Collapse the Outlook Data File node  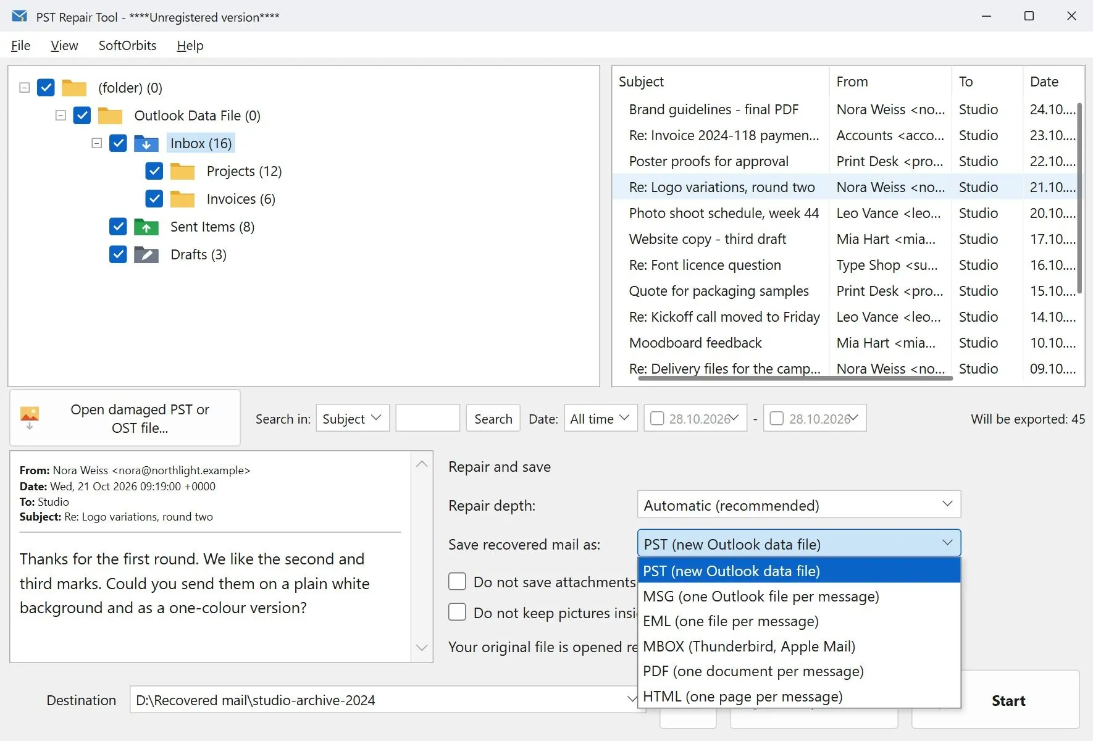[x=61, y=115]
